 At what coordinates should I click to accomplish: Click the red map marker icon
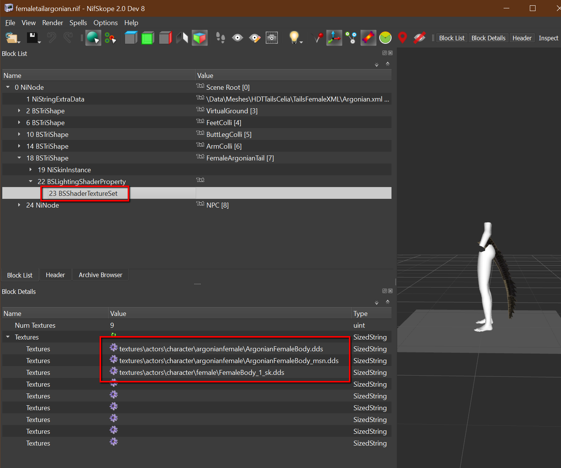[403, 38]
